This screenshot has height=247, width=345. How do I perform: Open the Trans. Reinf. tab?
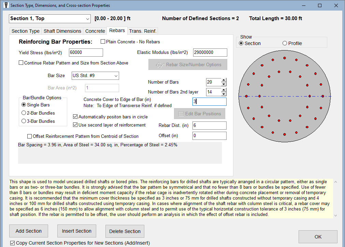click(x=143, y=31)
